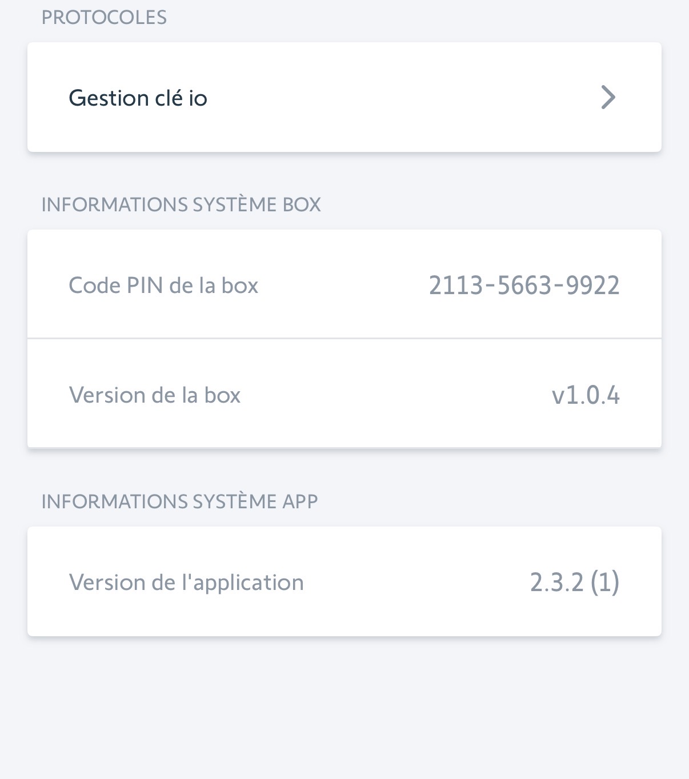Tap the "Version de l'application" label

tap(186, 583)
